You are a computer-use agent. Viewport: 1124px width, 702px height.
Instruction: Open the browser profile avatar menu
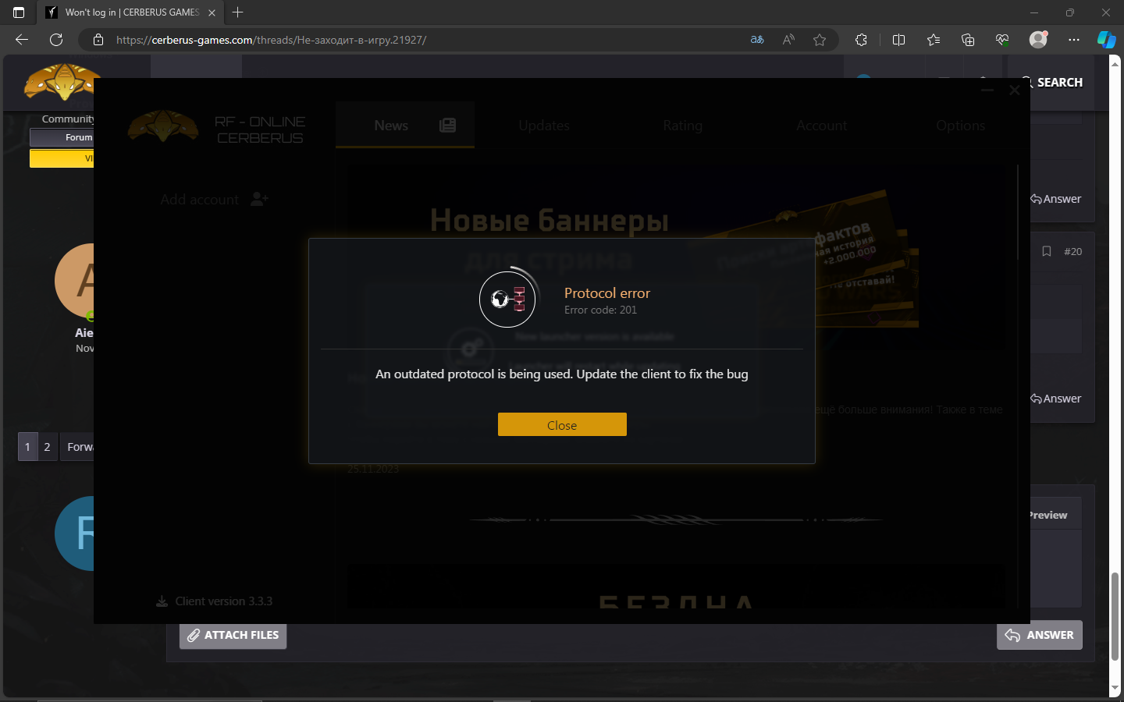click(x=1038, y=40)
